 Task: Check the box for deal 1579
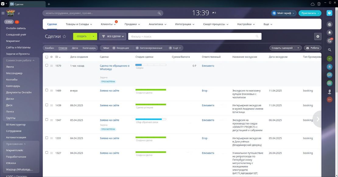tap(47, 65)
